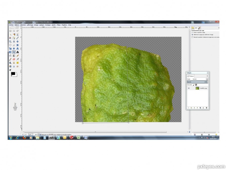Delete the layer with the trash button

point(206,108)
